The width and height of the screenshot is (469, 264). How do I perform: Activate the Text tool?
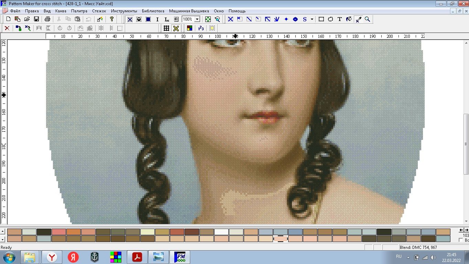[x=339, y=19]
